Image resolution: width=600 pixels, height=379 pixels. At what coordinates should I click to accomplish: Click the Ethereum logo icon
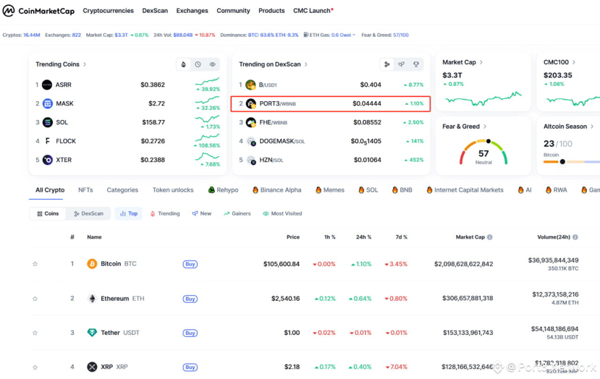92,299
